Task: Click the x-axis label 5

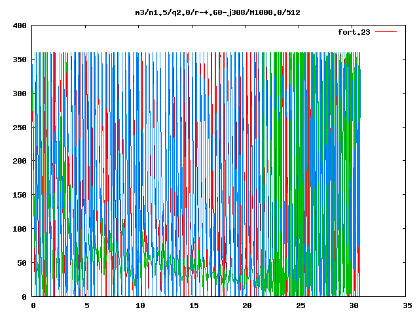Action: click(x=87, y=305)
